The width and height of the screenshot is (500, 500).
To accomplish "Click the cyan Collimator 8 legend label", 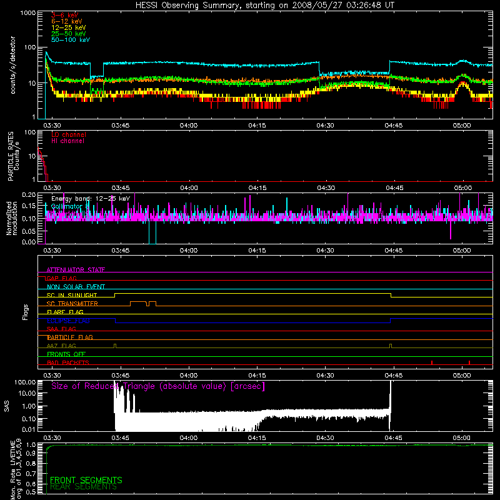I will (x=69, y=206).
